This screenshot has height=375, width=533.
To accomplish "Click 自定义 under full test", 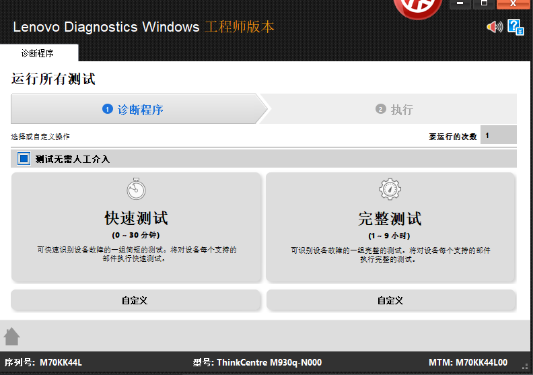I will pyautogui.click(x=391, y=300).
